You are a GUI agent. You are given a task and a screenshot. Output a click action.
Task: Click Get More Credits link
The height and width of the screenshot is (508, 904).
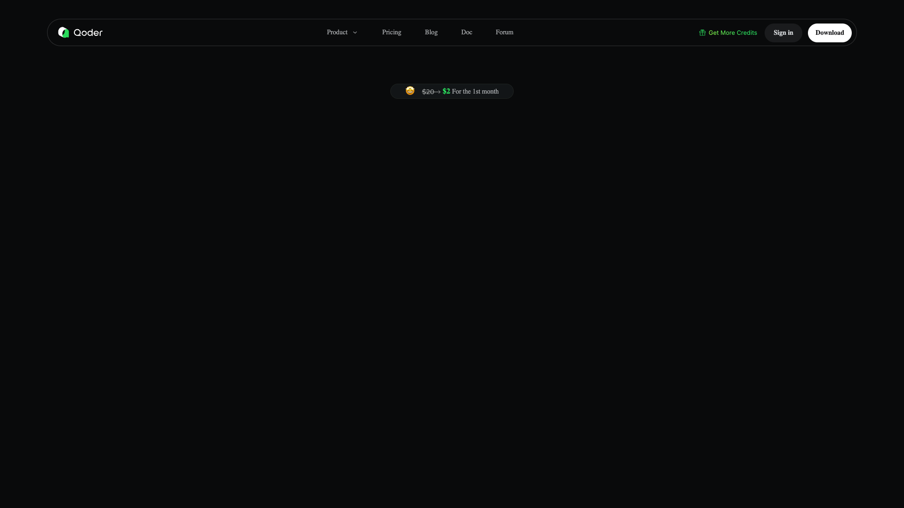(733, 32)
